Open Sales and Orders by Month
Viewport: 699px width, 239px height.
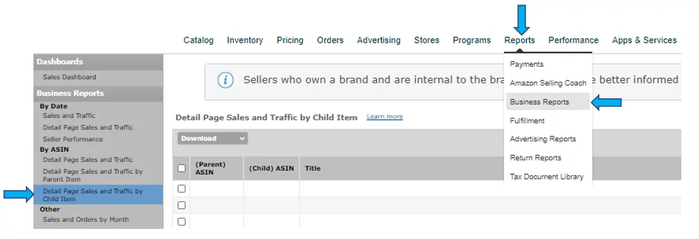coord(86,220)
